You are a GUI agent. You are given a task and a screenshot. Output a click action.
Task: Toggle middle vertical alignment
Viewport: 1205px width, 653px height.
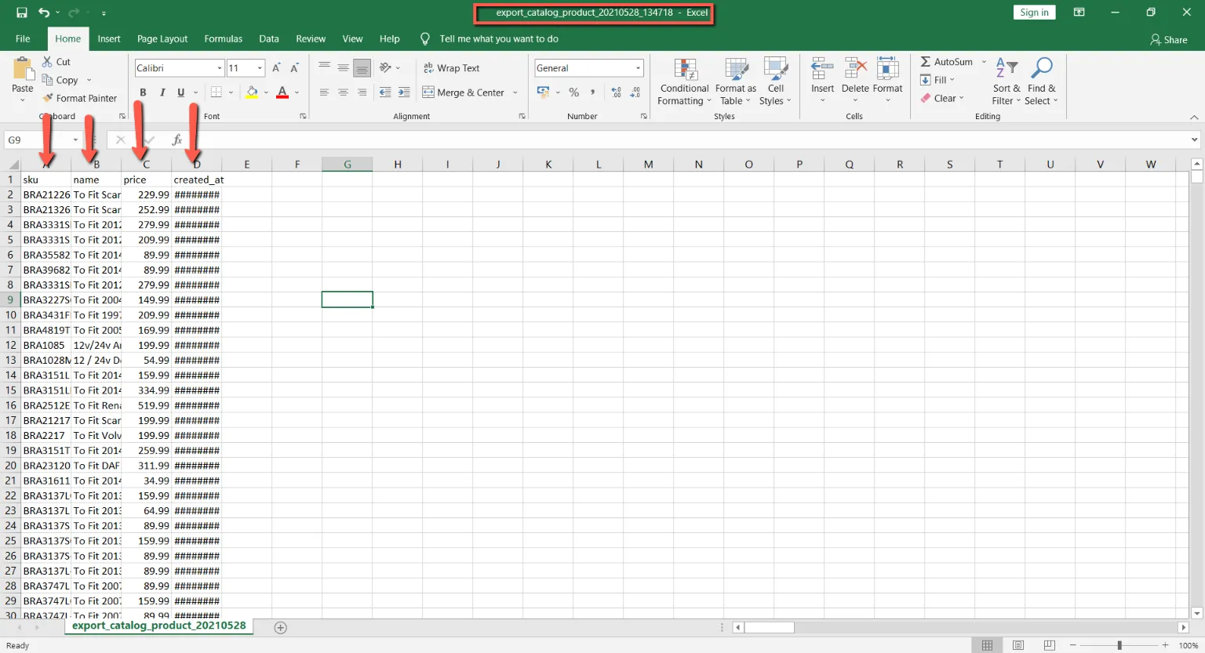click(x=343, y=67)
